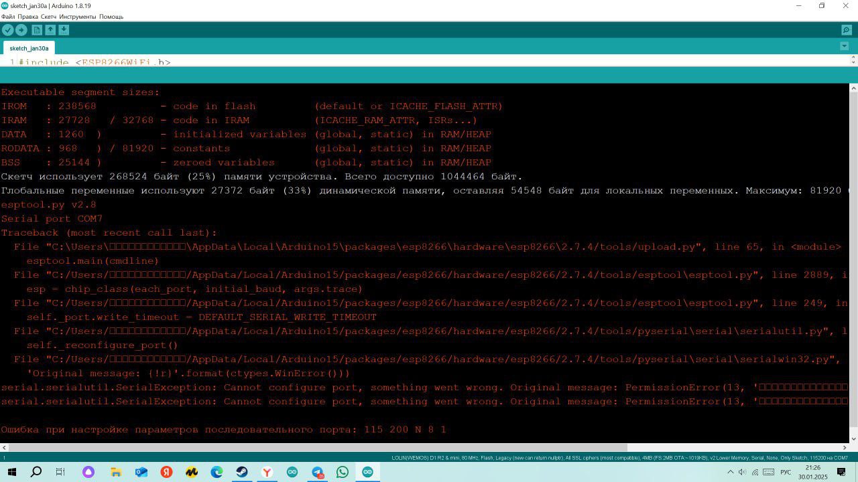Click the 'Executable segment sizes:' line

click(80, 92)
